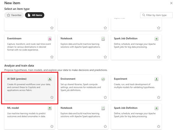
Task: Click the Eventstream item icon
Action: pos(50,39)
